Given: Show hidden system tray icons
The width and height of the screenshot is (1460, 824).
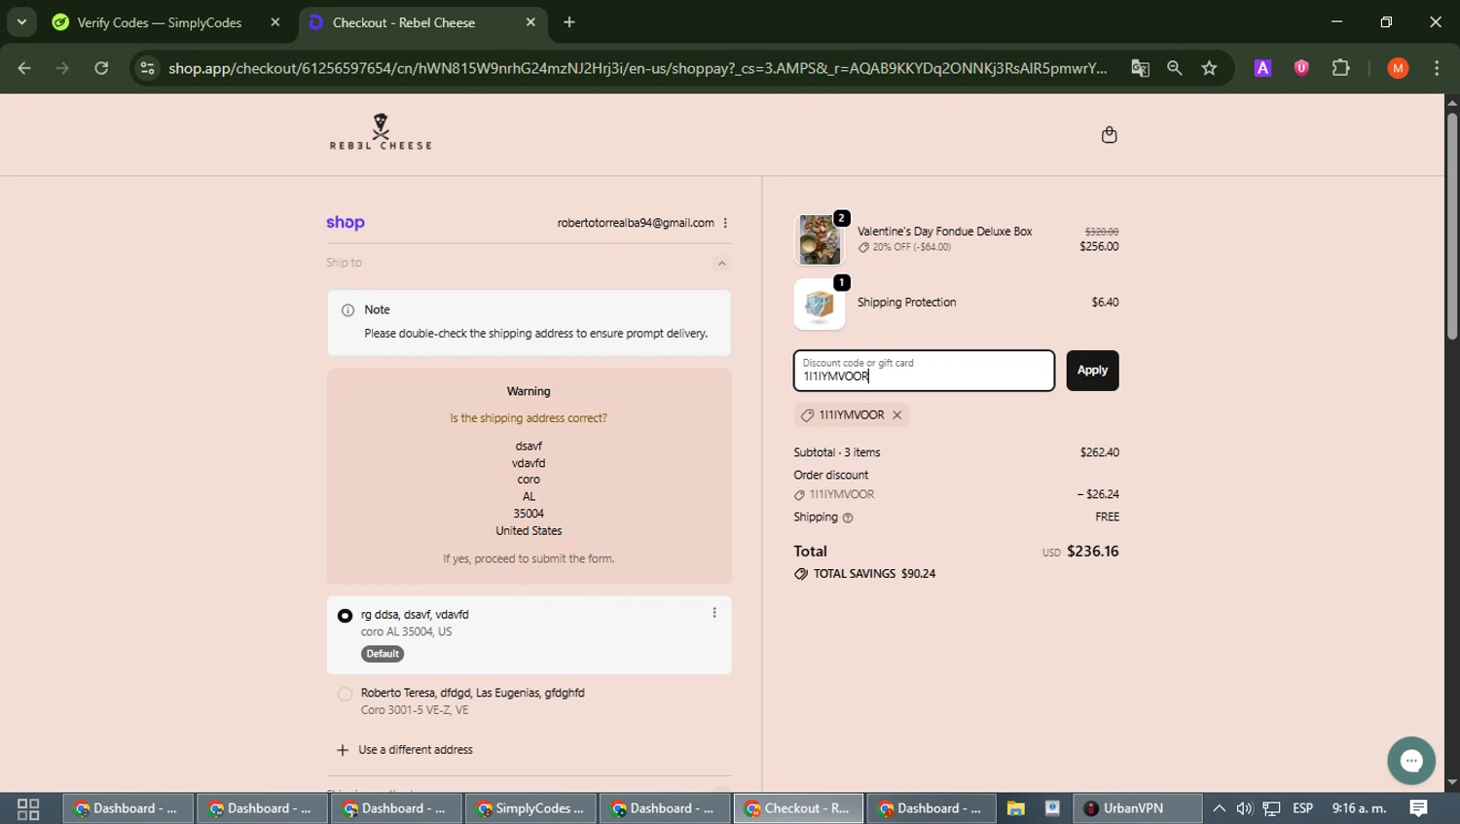Looking at the screenshot, I should [1219, 808].
